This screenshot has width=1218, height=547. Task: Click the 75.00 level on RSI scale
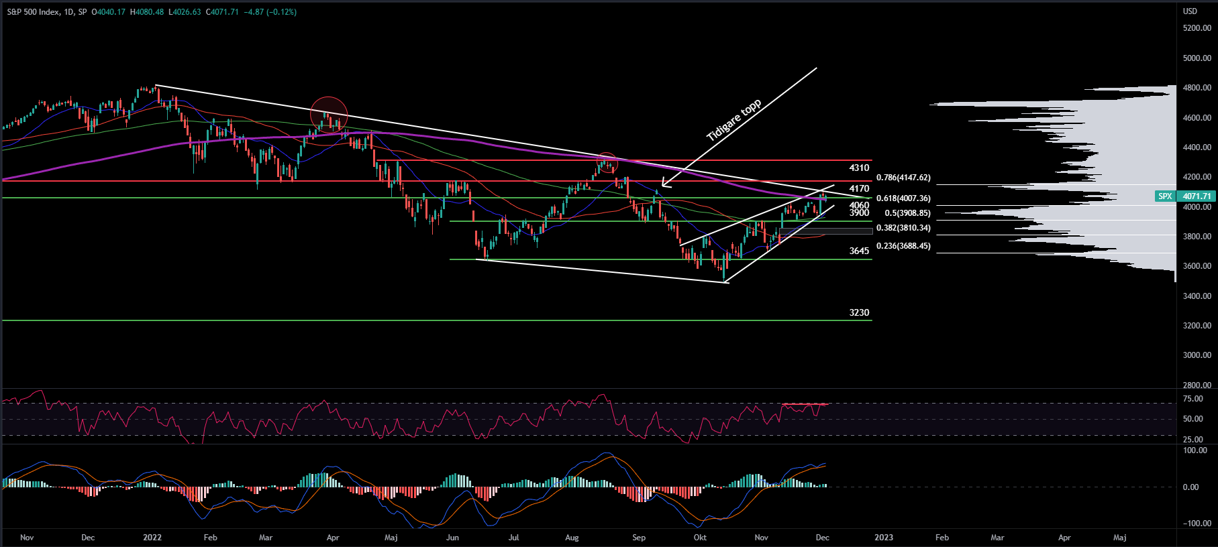pos(1192,399)
